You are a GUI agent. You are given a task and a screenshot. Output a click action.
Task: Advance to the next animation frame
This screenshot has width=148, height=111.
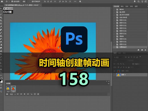click(x=28, y=94)
